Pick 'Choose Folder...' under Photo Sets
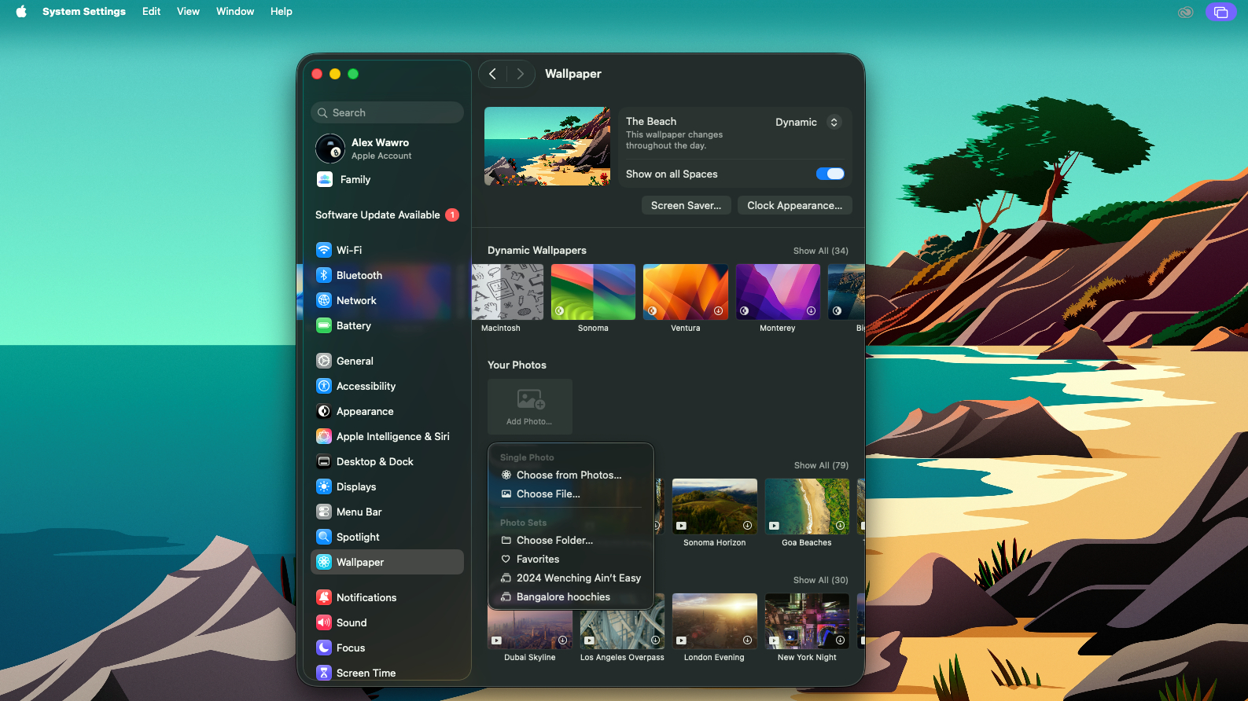1248x701 pixels. pos(571,540)
